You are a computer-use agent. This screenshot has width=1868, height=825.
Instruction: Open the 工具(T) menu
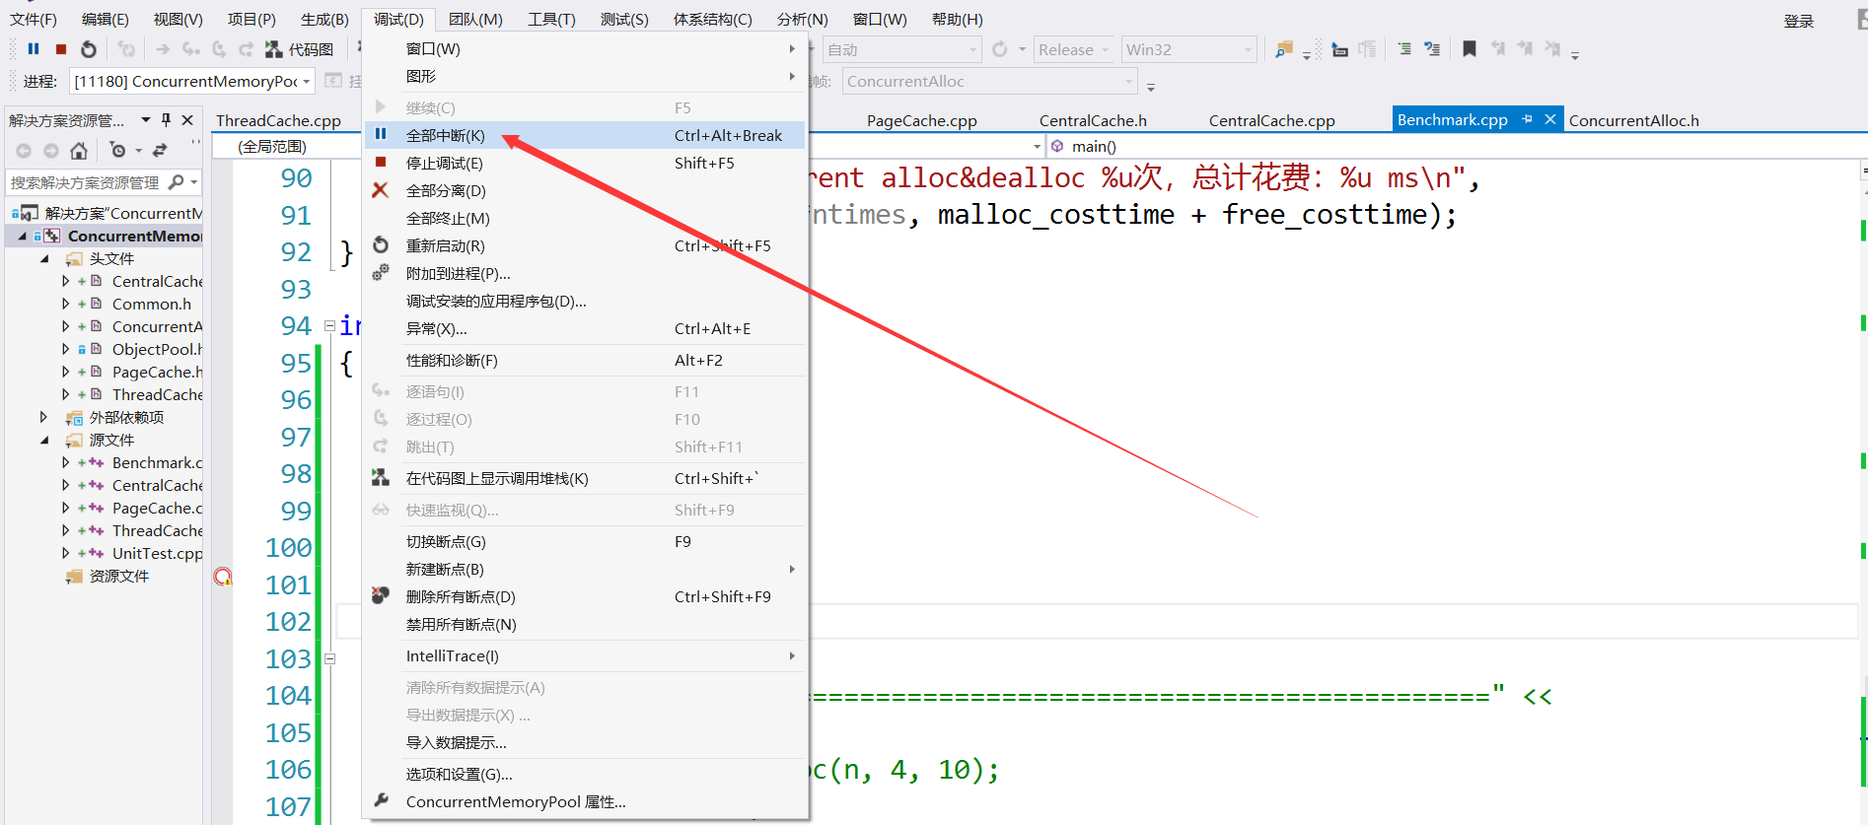[551, 19]
